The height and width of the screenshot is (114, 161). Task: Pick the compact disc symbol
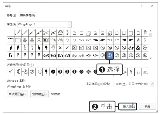[39, 40]
